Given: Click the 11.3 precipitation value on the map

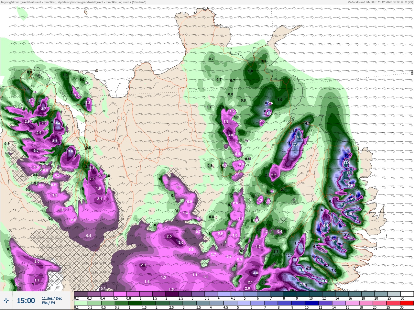Looking at the screenshot, I should click(321, 260).
